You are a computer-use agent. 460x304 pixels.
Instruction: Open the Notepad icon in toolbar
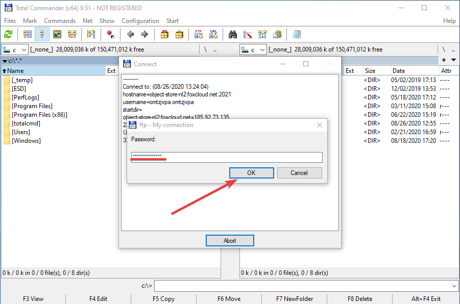297,35
